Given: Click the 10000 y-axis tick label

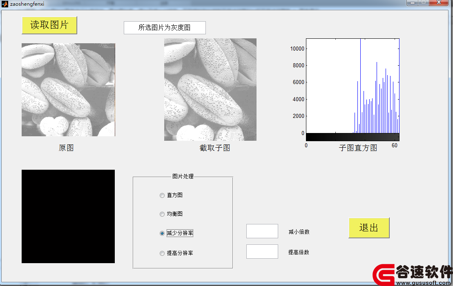Looking at the screenshot, I should click(297, 49).
